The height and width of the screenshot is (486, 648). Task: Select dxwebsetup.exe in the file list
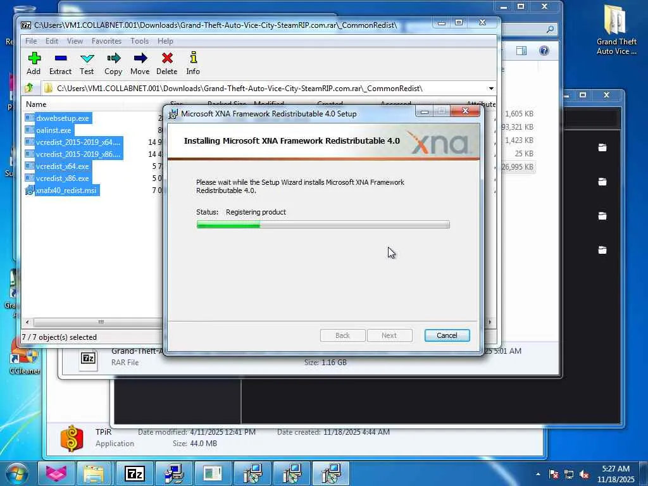[x=63, y=118]
